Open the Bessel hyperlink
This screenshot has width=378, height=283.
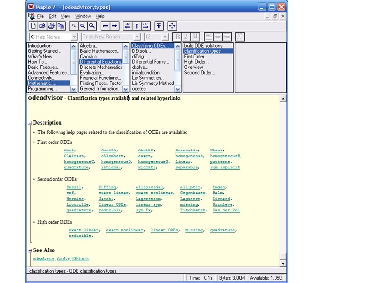74,187
